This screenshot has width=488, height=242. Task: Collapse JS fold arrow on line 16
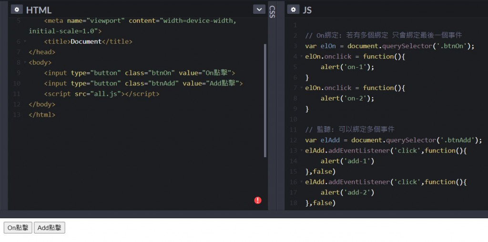[x=301, y=182]
